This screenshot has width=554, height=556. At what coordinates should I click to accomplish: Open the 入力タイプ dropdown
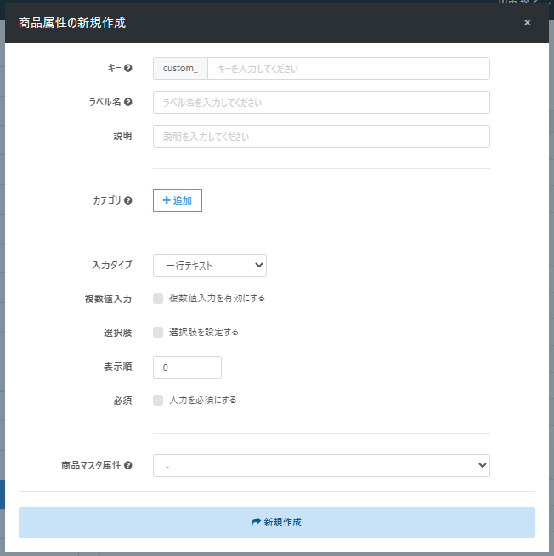(x=210, y=265)
